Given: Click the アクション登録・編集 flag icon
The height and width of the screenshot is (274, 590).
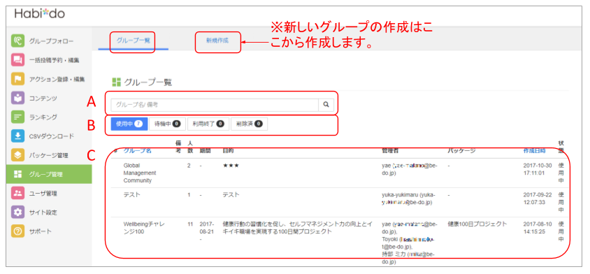Looking at the screenshot, I should coord(17,79).
